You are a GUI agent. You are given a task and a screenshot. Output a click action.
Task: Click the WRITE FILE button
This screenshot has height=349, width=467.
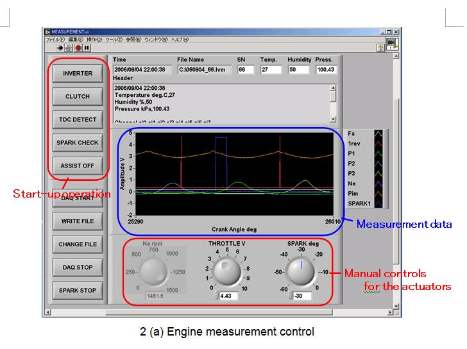(78, 221)
